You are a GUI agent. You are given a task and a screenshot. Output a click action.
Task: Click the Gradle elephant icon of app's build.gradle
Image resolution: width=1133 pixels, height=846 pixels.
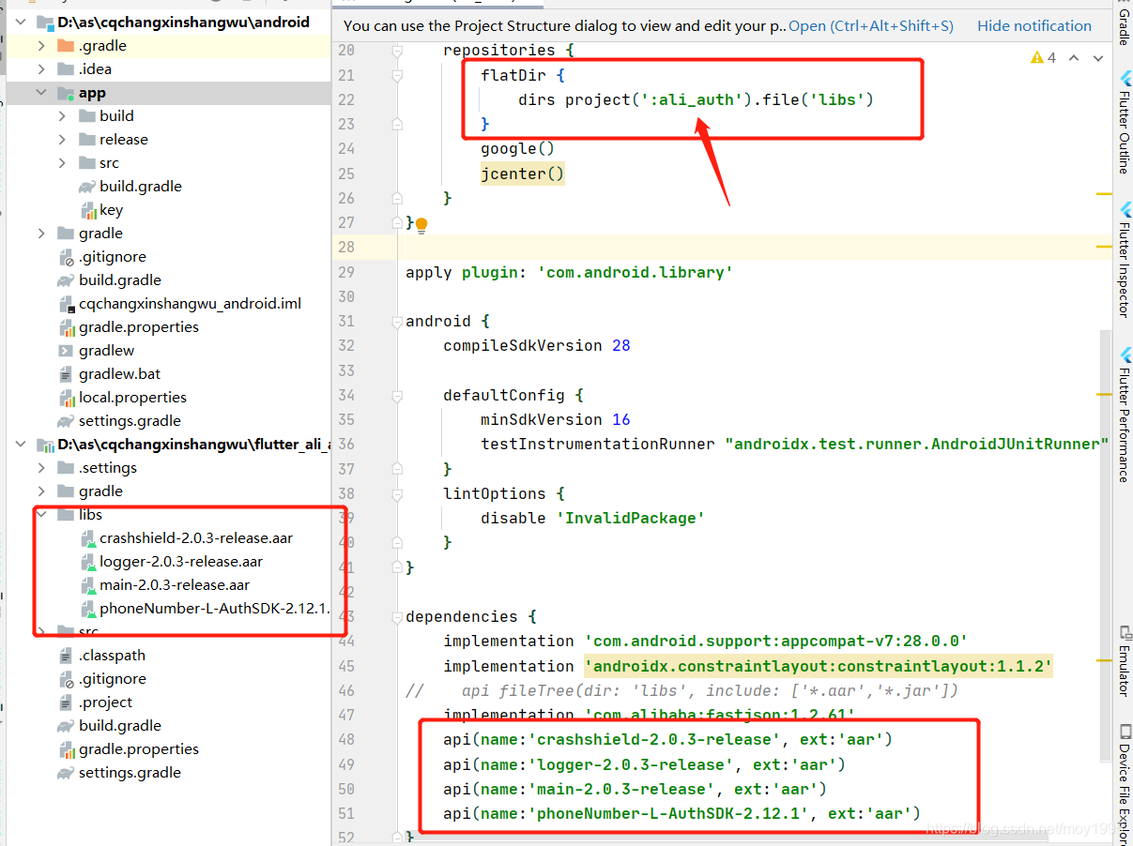(x=87, y=187)
